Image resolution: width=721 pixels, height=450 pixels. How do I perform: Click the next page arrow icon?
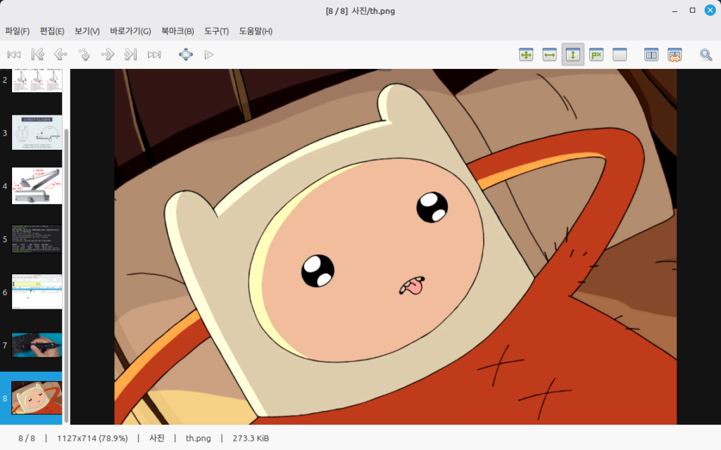point(107,54)
